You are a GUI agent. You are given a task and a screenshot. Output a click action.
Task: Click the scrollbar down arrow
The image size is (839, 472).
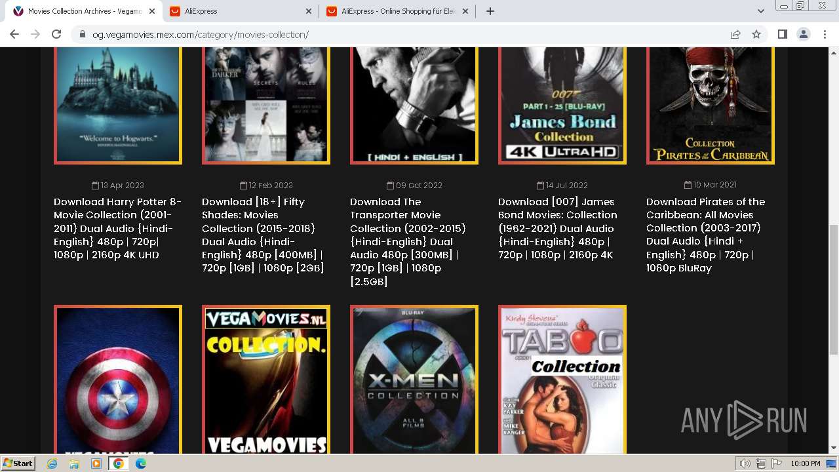coord(833,448)
